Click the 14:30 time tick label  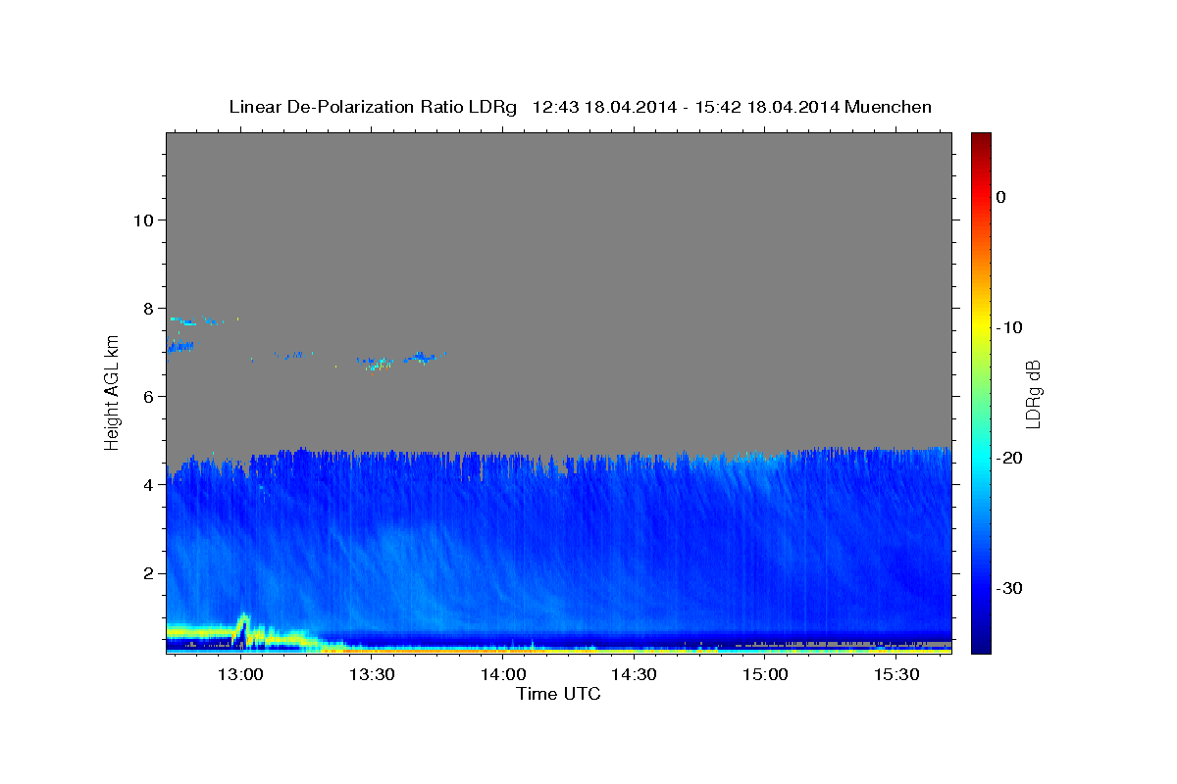pos(634,674)
